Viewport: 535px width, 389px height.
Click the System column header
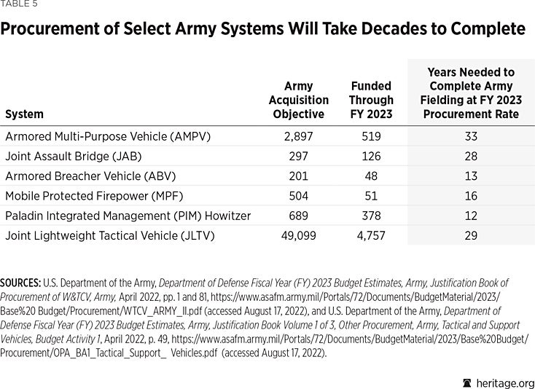coord(24,114)
